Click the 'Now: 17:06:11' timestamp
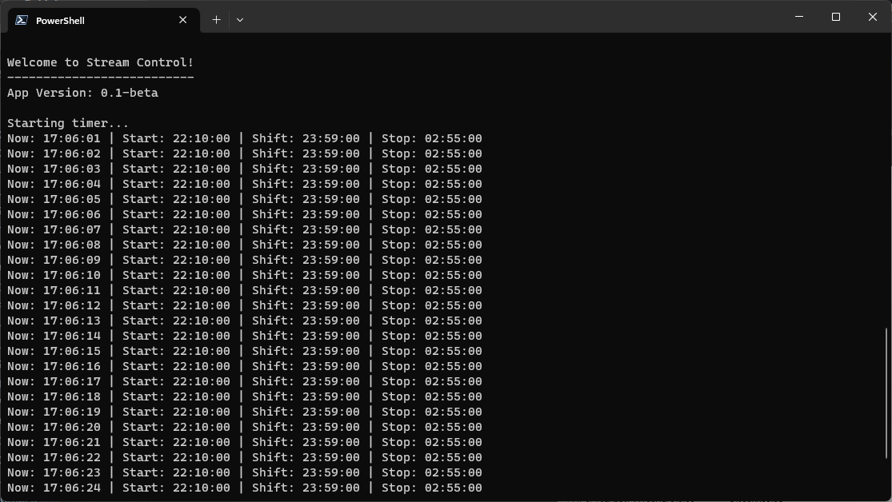The image size is (892, 502). click(x=54, y=290)
